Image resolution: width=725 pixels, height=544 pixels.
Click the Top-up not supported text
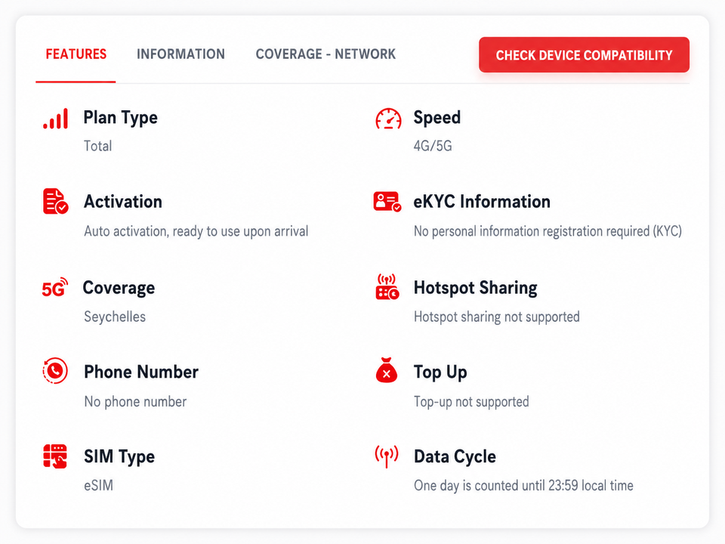click(x=471, y=401)
